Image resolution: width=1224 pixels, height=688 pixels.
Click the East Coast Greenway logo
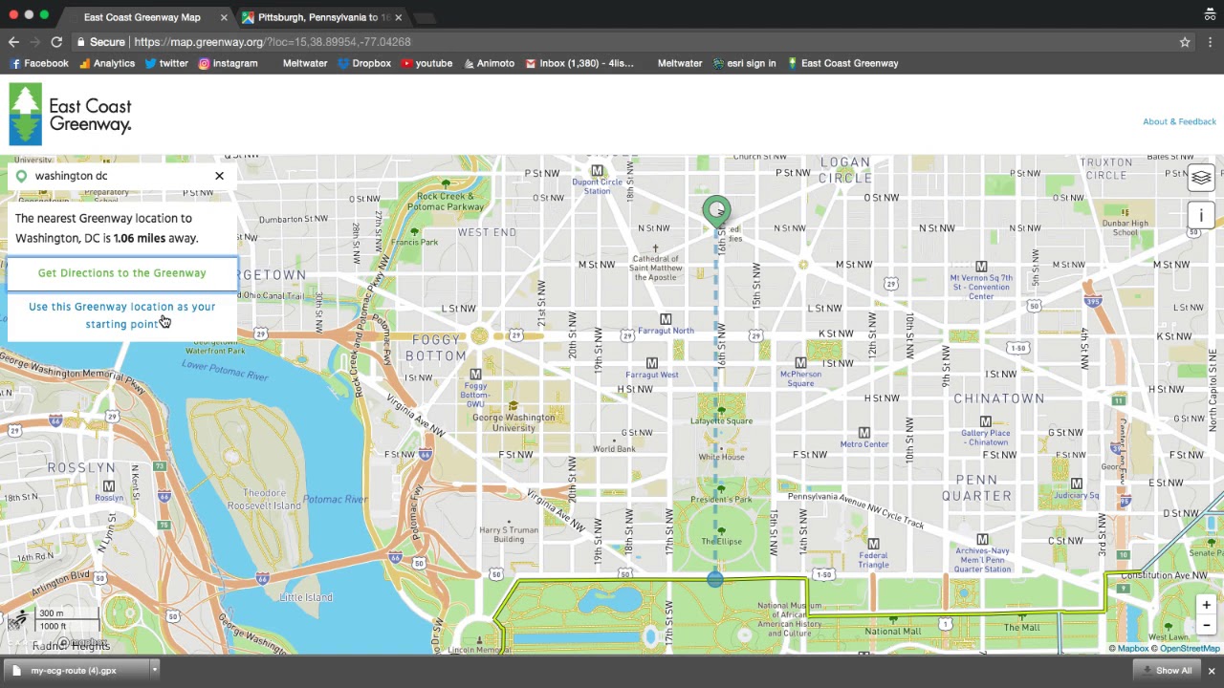(71, 115)
